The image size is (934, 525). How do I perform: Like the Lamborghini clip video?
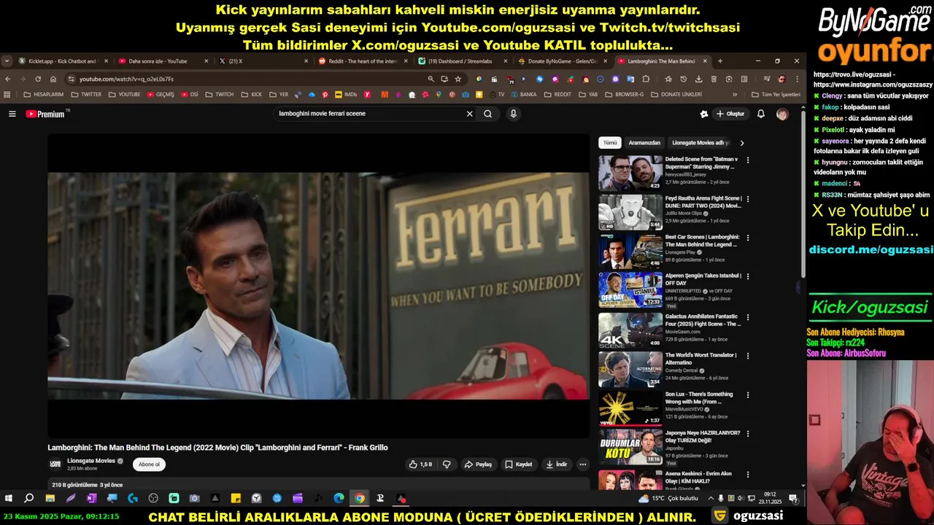(x=420, y=464)
